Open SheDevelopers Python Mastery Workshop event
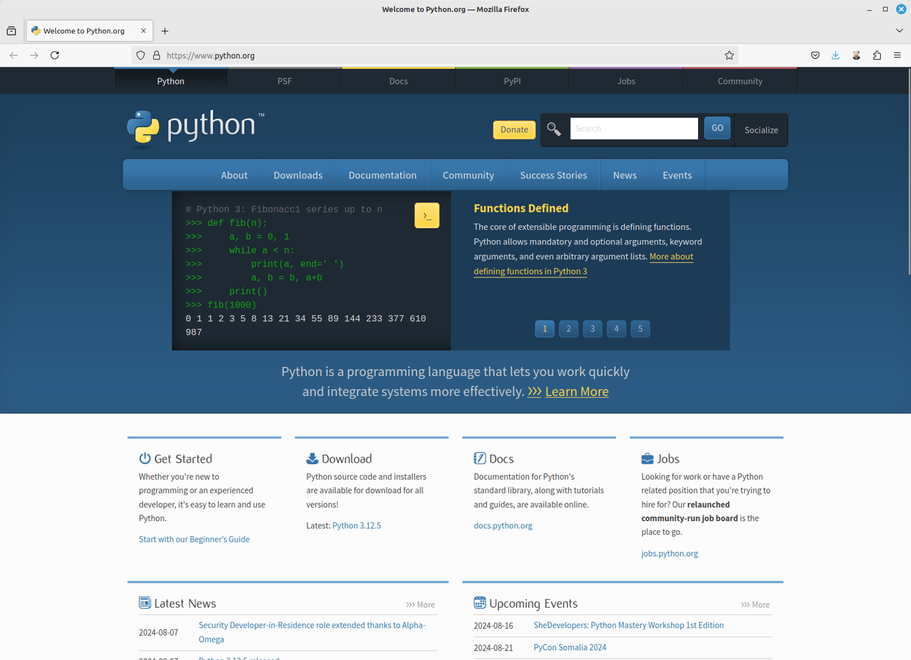This screenshot has width=911, height=660. [x=629, y=625]
